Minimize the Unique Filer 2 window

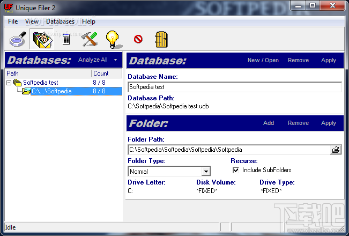pos(298,6)
